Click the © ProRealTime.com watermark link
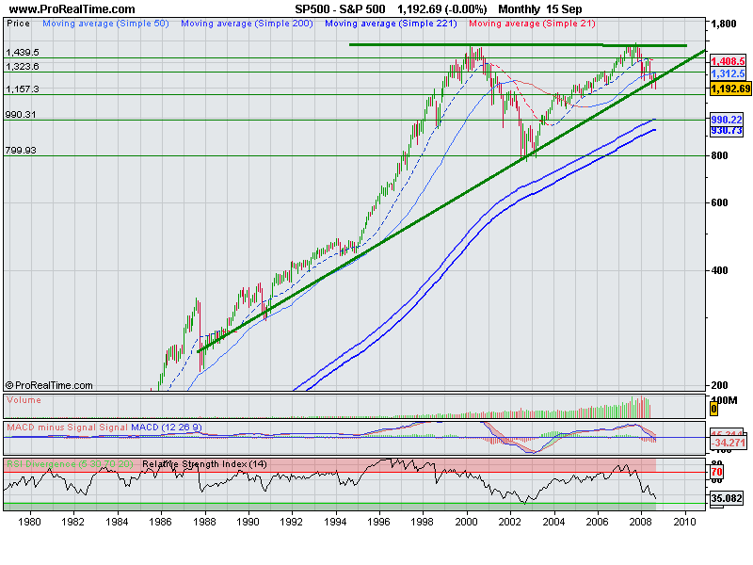753x565 pixels. click(49, 385)
